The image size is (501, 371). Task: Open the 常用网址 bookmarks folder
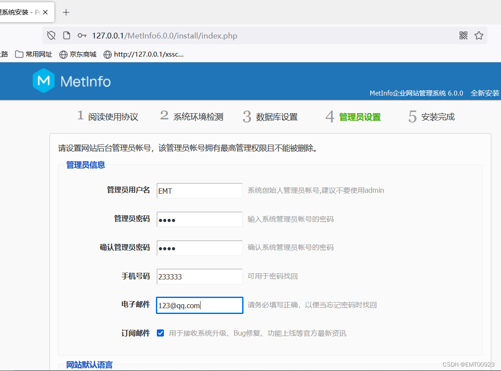pyautogui.click(x=34, y=54)
